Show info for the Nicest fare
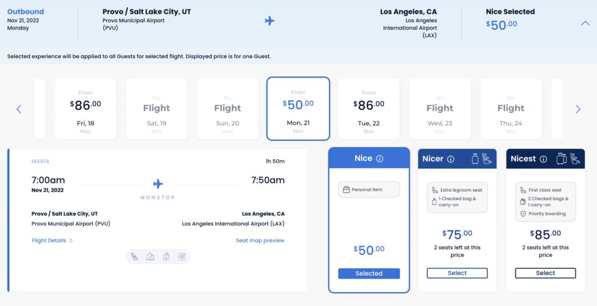 543,159
